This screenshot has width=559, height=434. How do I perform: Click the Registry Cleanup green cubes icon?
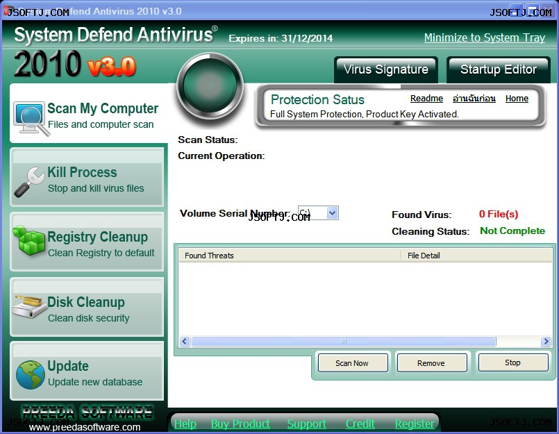coord(29,240)
